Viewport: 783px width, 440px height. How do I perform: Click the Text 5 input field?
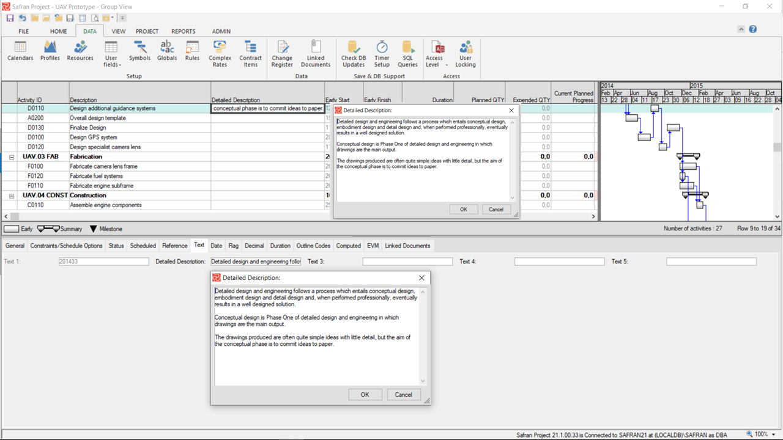coord(711,262)
